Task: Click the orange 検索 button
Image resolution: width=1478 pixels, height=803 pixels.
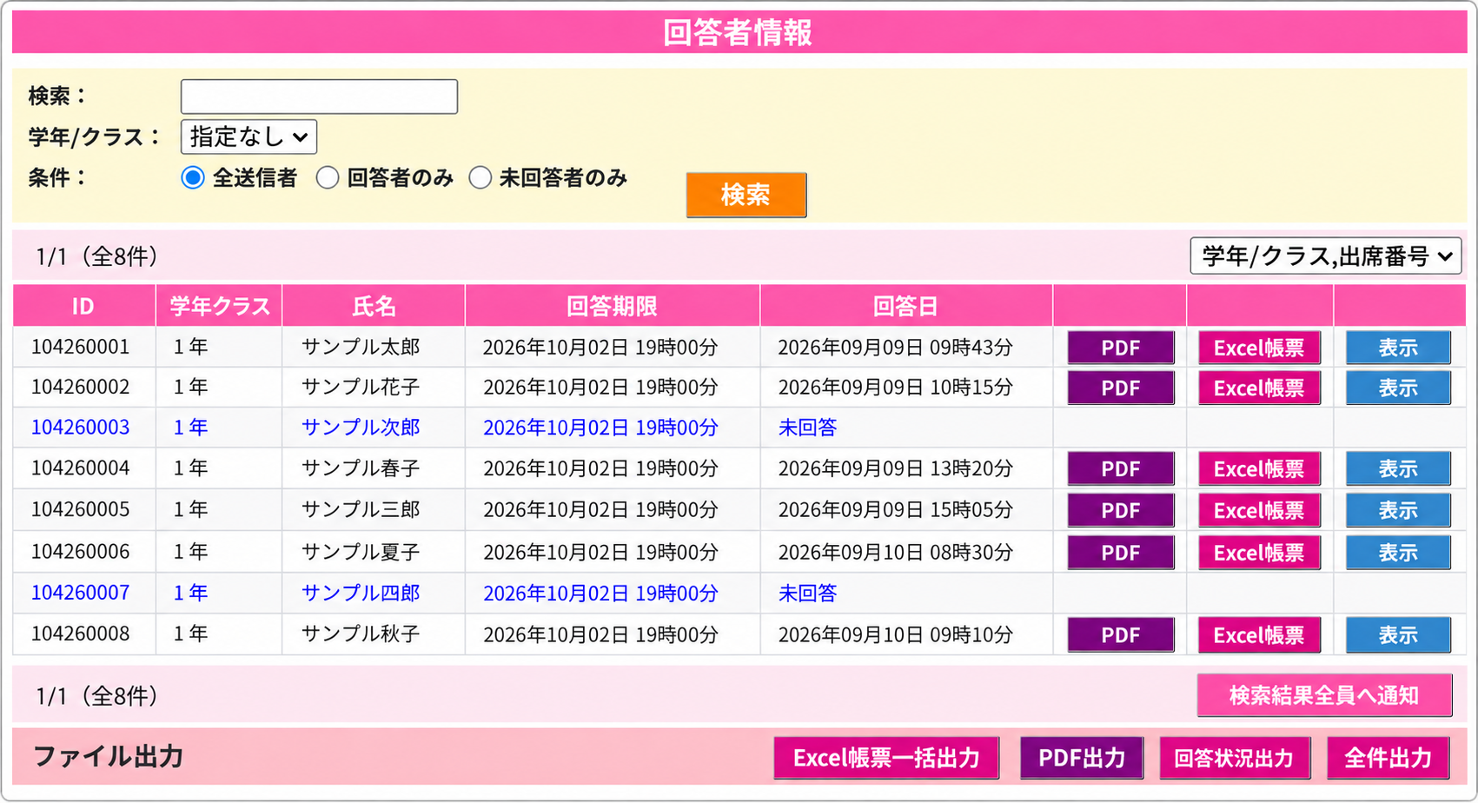Action: (x=746, y=195)
